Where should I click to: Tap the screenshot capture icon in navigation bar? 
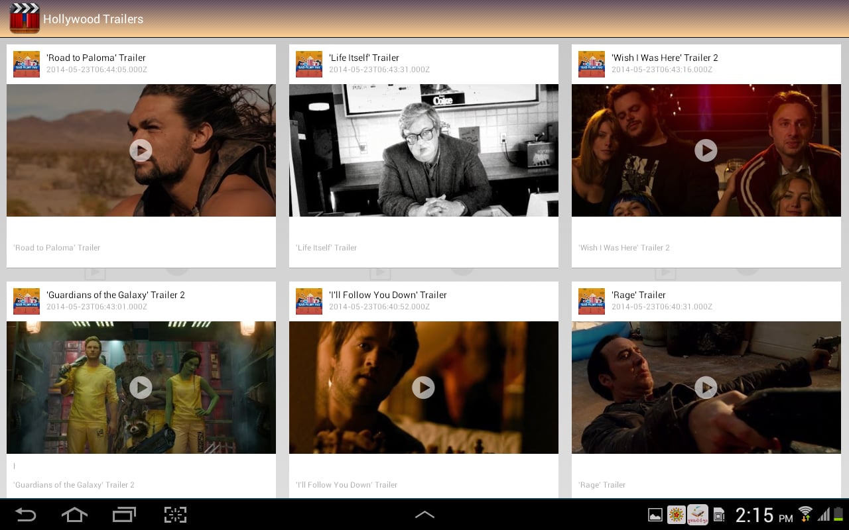(x=175, y=515)
